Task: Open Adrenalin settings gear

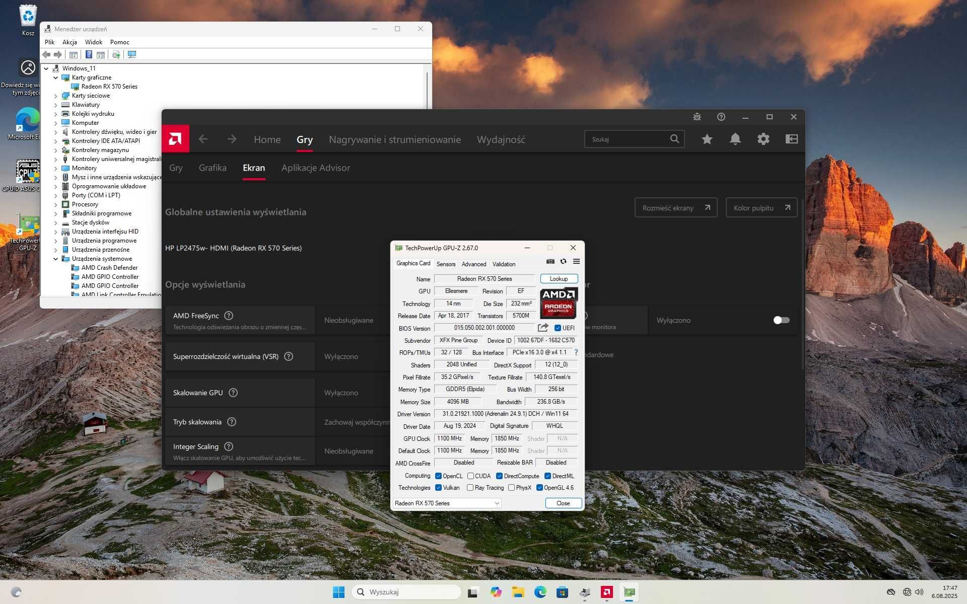Action: [x=764, y=139]
